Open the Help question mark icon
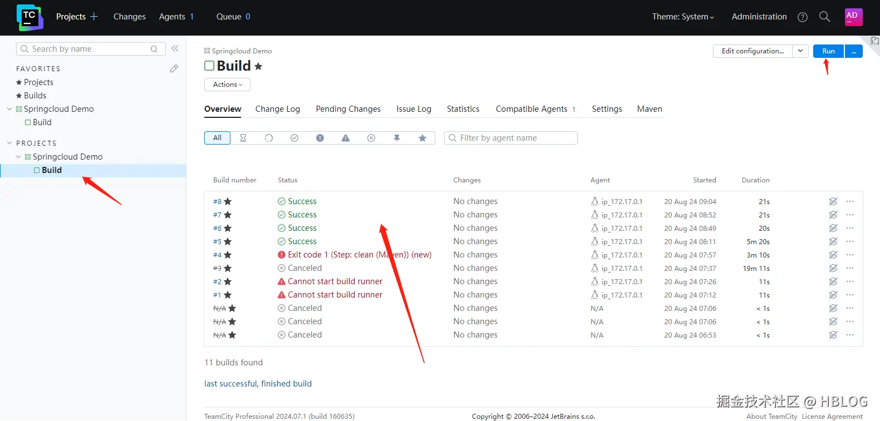880x421 pixels. tap(802, 17)
